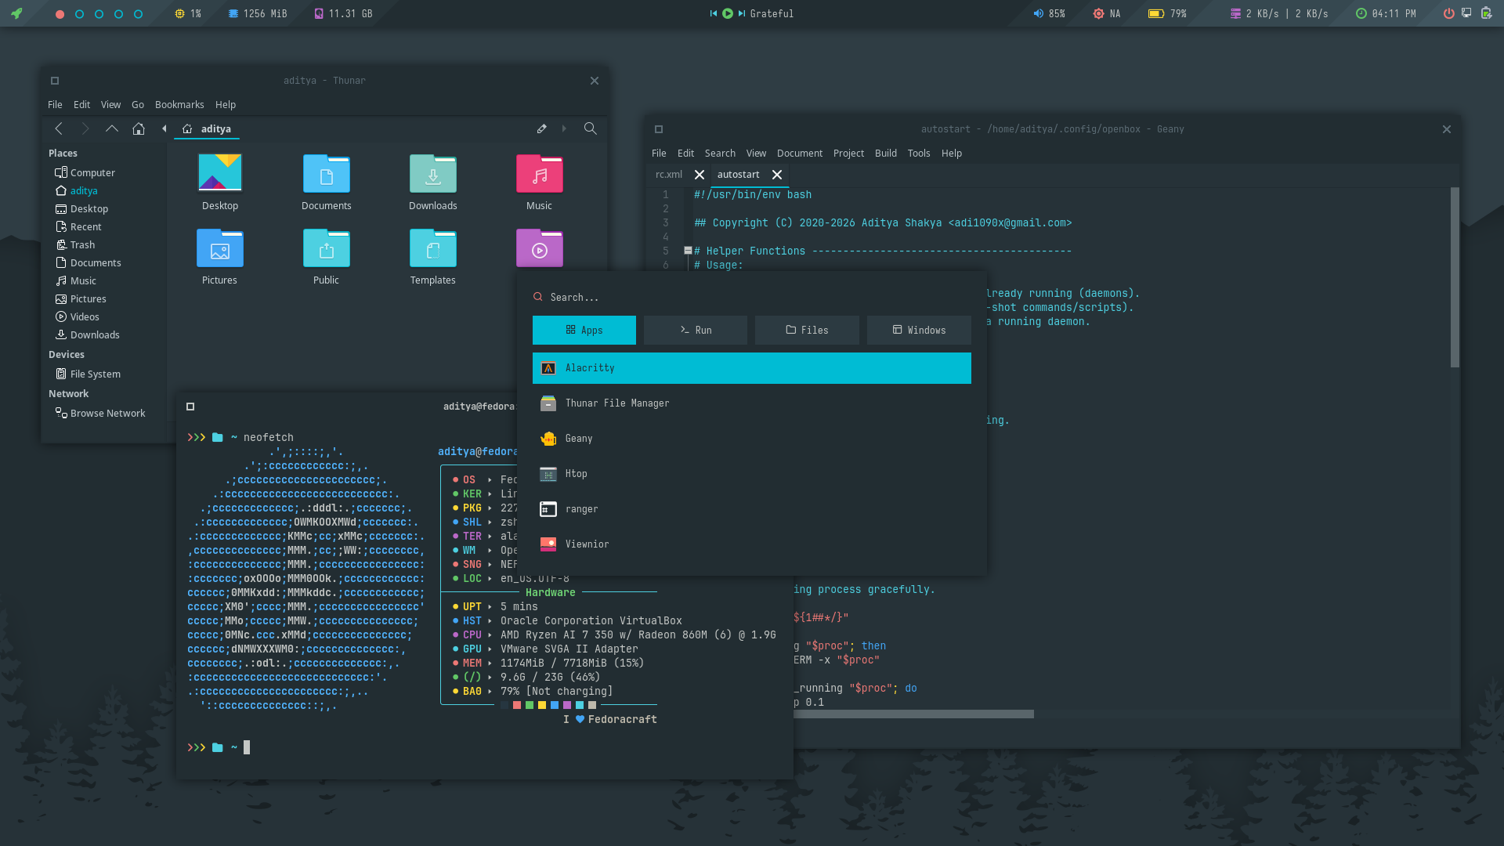Open the window menu button of Thunar
Viewport: 1504px width, 846px height.
pyautogui.click(x=55, y=81)
